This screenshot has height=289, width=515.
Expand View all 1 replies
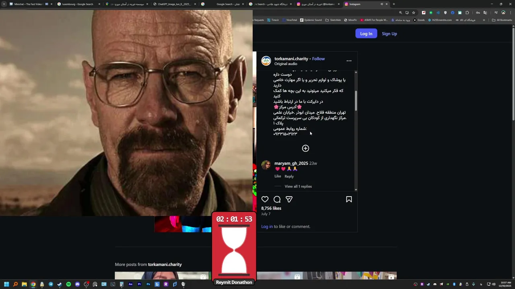298,186
